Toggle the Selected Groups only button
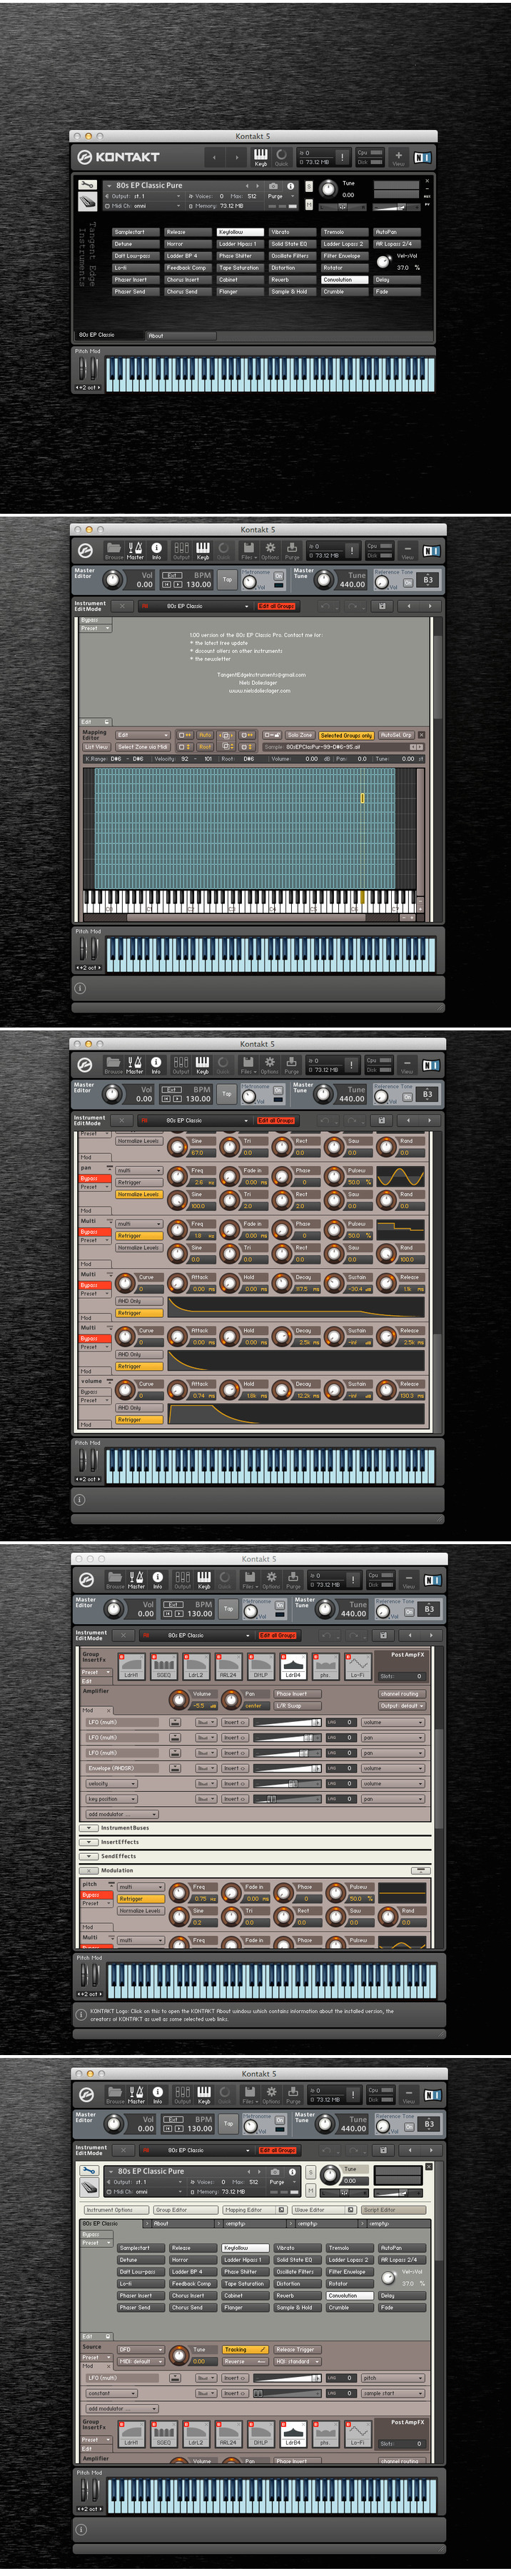 coord(346,735)
